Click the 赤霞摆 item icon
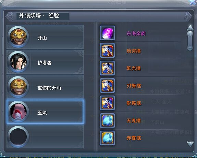The image size is (197, 158). pyautogui.click(x=108, y=138)
